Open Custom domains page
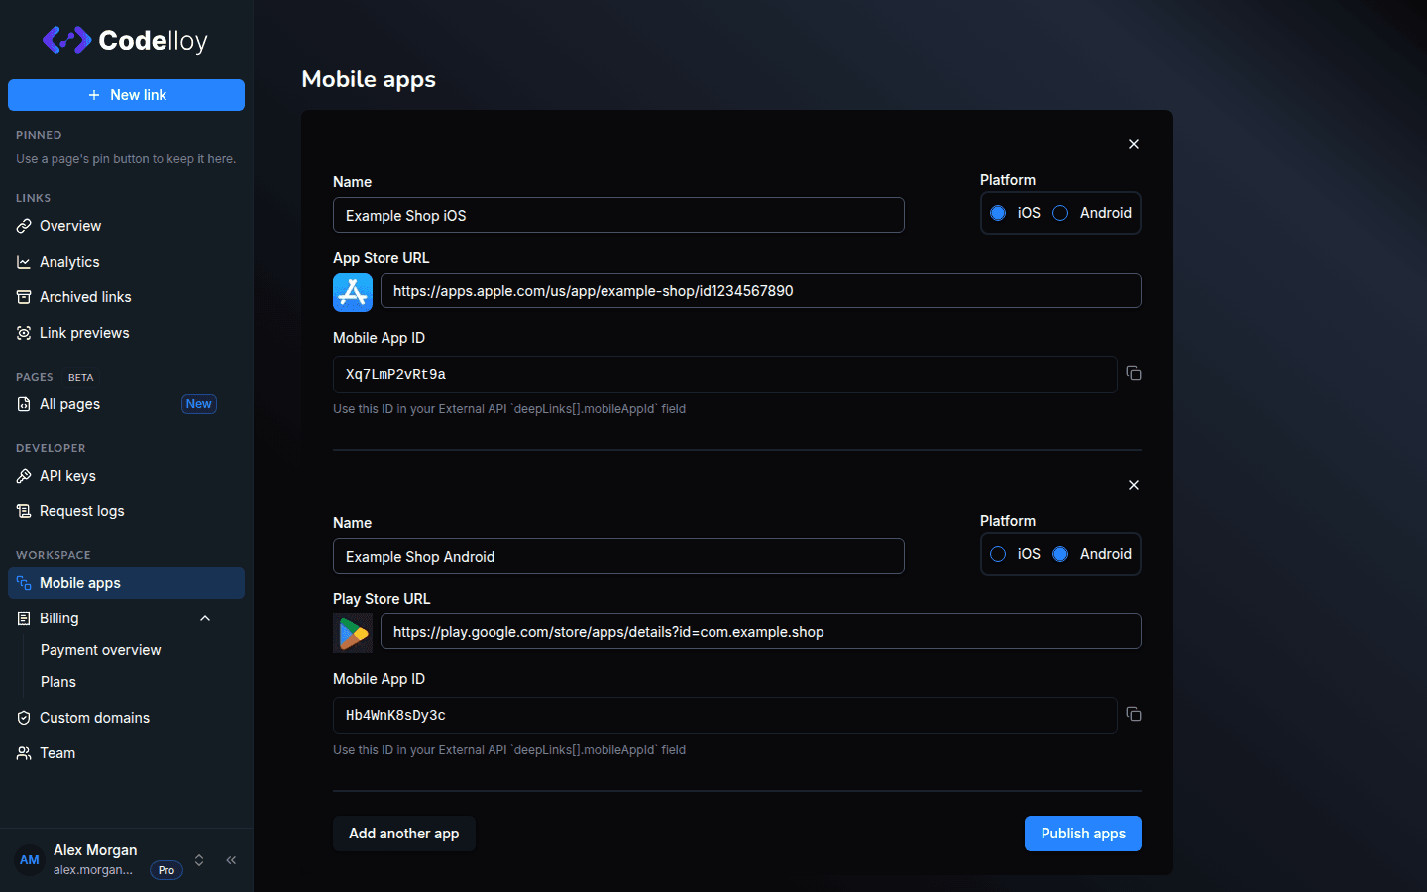The image size is (1427, 892). (126, 718)
